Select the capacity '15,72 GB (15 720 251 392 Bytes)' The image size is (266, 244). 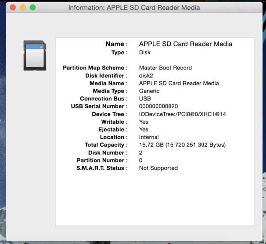coord(182,145)
